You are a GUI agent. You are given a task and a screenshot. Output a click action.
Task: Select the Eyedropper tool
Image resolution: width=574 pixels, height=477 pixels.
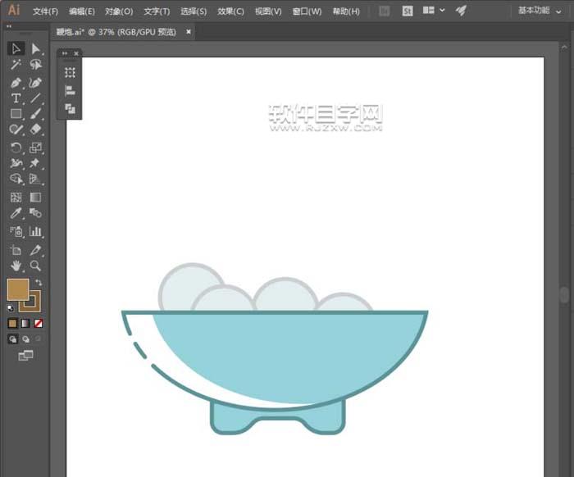click(x=16, y=213)
